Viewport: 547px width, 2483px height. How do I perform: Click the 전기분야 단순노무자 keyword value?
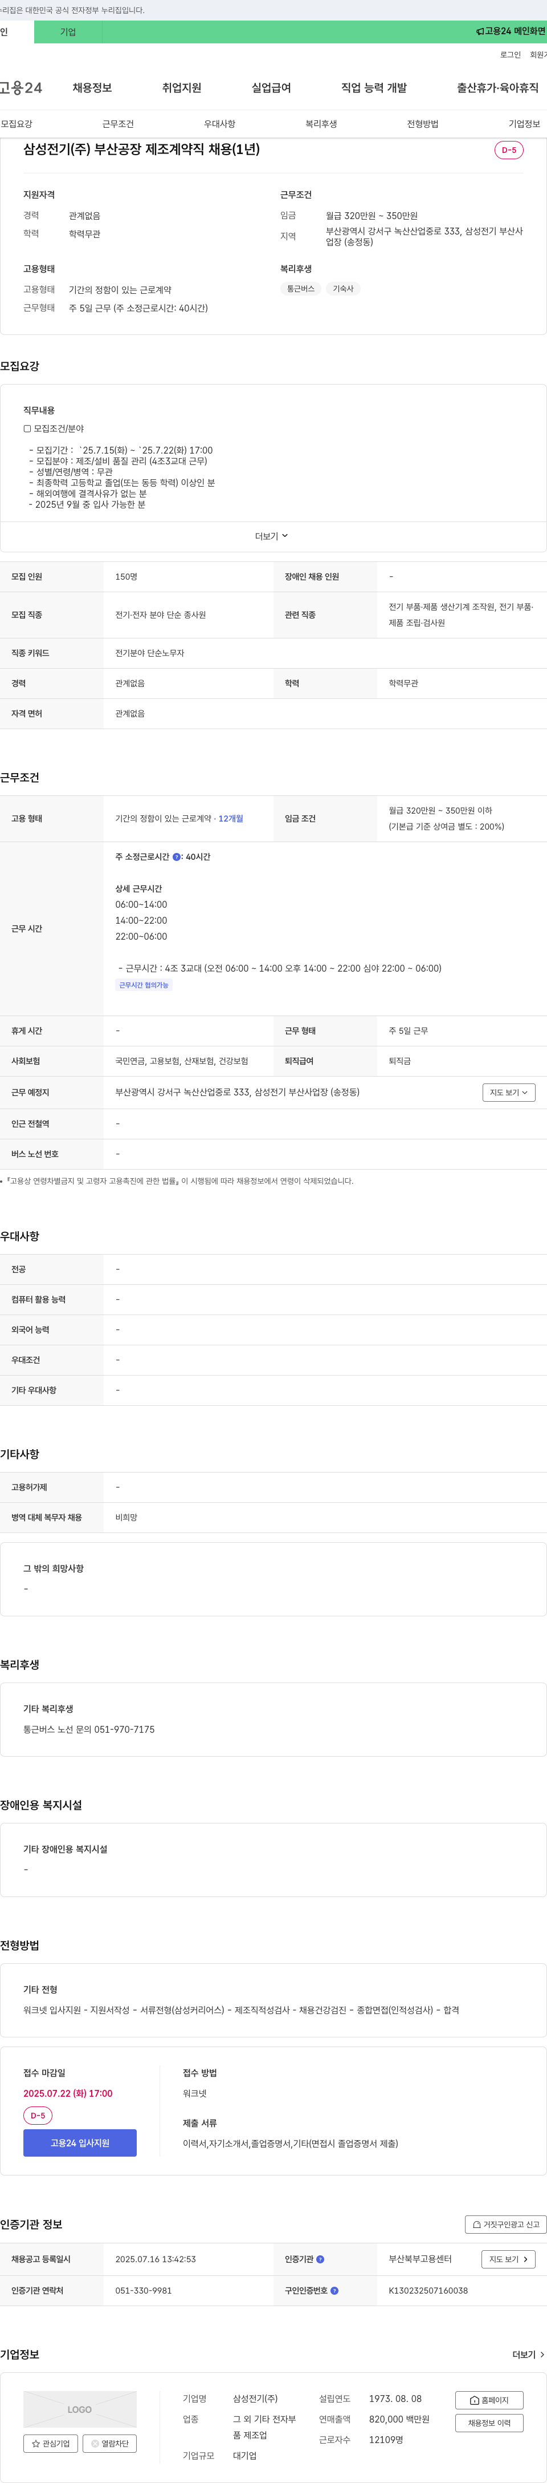point(149,653)
